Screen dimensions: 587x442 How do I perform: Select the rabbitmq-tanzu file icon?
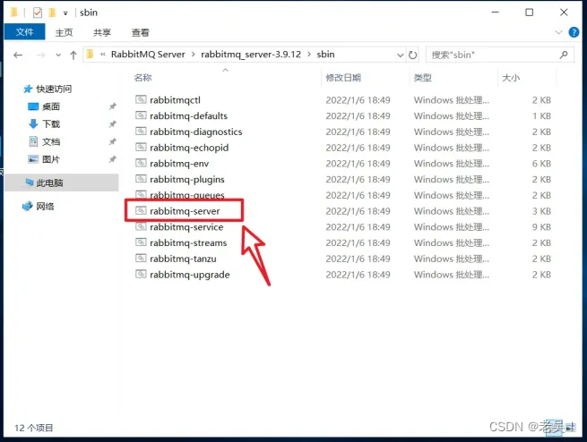click(141, 259)
